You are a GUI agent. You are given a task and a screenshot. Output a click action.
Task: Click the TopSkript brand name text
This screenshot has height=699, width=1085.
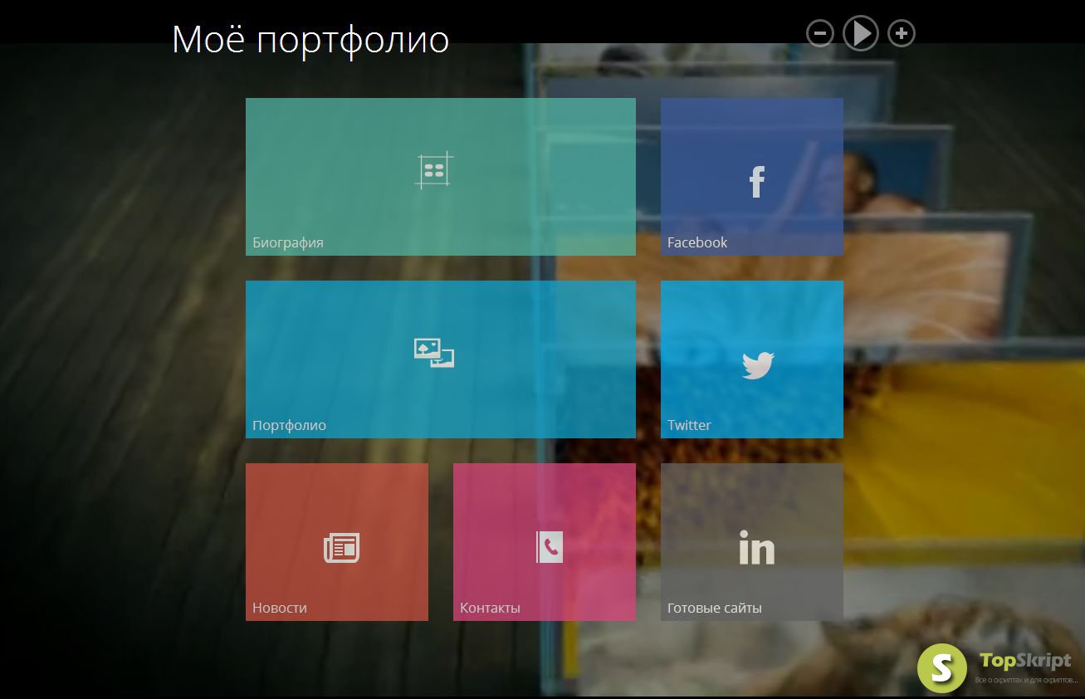coord(1025,662)
